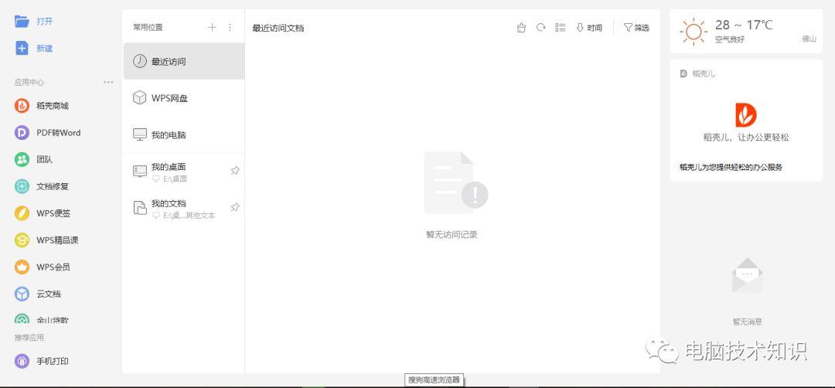This screenshot has height=388, width=835.
Task: Open 云文档 cloud icon
Action: (22, 294)
